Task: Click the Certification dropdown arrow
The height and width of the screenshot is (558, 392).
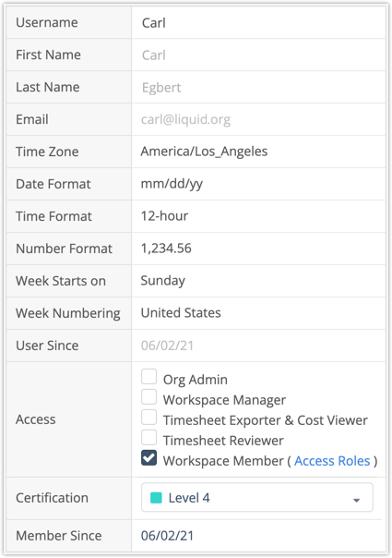Action: (x=356, y=500)
